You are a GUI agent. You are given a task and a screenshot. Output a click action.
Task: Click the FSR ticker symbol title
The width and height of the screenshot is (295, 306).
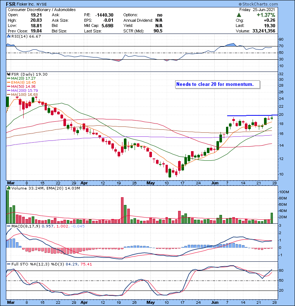[11, 4]
